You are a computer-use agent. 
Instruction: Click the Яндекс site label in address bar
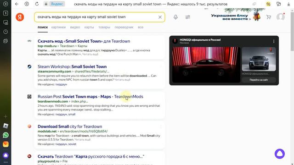(57, 4)
